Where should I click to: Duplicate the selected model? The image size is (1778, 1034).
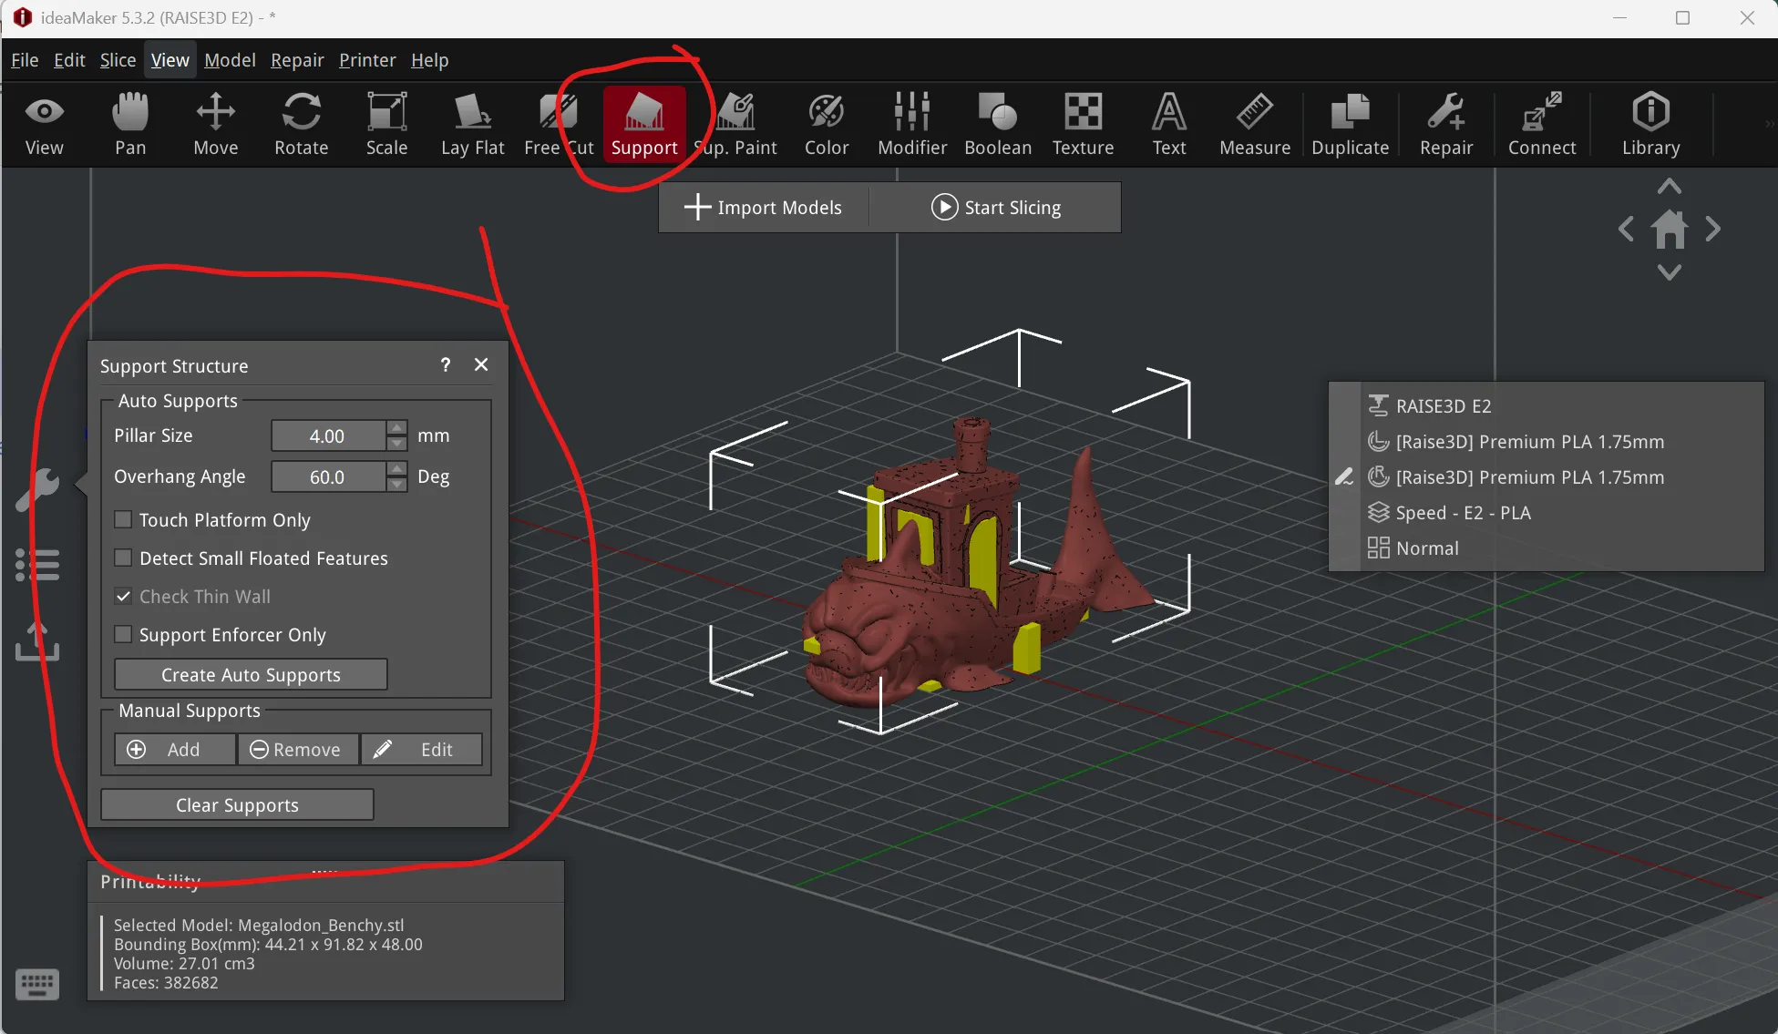[1351, 125]
